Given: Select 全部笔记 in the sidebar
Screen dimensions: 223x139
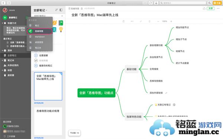Looking at the screenshot, I should (15, 55).
